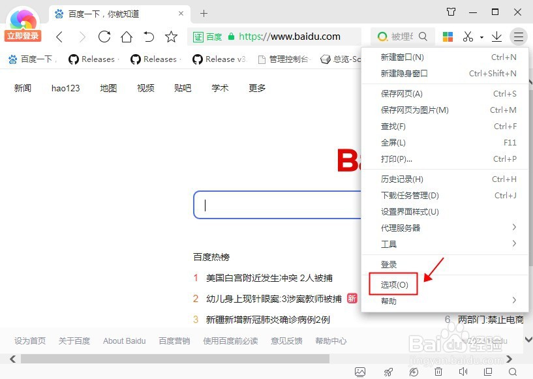The width and height of the screenshot is (533, 379).
Task: Open hot item 美国白宫附近发生冲突 2人被捕
Action: pyautogui.click(x=269, y=278)
